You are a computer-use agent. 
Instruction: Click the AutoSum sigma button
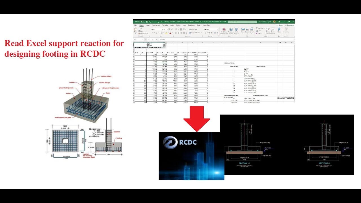[257, 28]
